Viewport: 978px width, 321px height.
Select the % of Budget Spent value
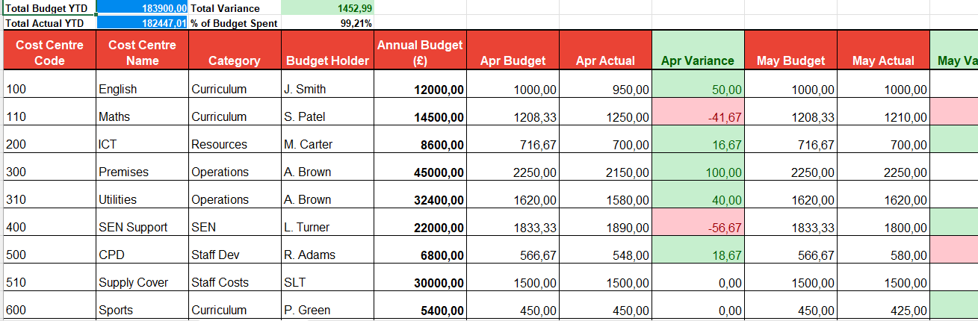click(x=327, y=23)
